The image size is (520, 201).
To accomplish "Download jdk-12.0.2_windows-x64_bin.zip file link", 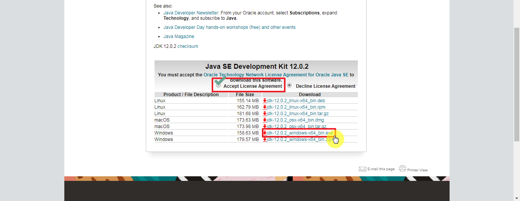I will pos(299,139).
